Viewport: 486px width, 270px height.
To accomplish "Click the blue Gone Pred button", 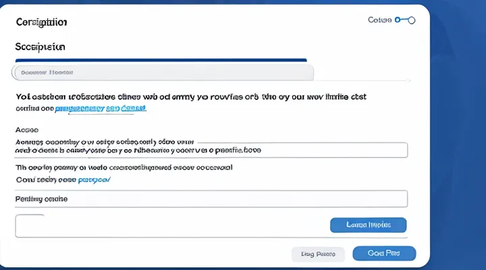I will click(x=384, y=254).
